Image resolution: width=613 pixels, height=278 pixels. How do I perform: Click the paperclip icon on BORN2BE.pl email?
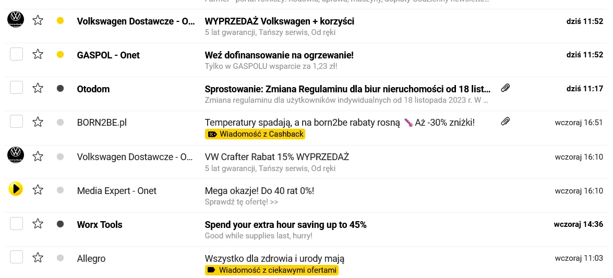(506, 122)
